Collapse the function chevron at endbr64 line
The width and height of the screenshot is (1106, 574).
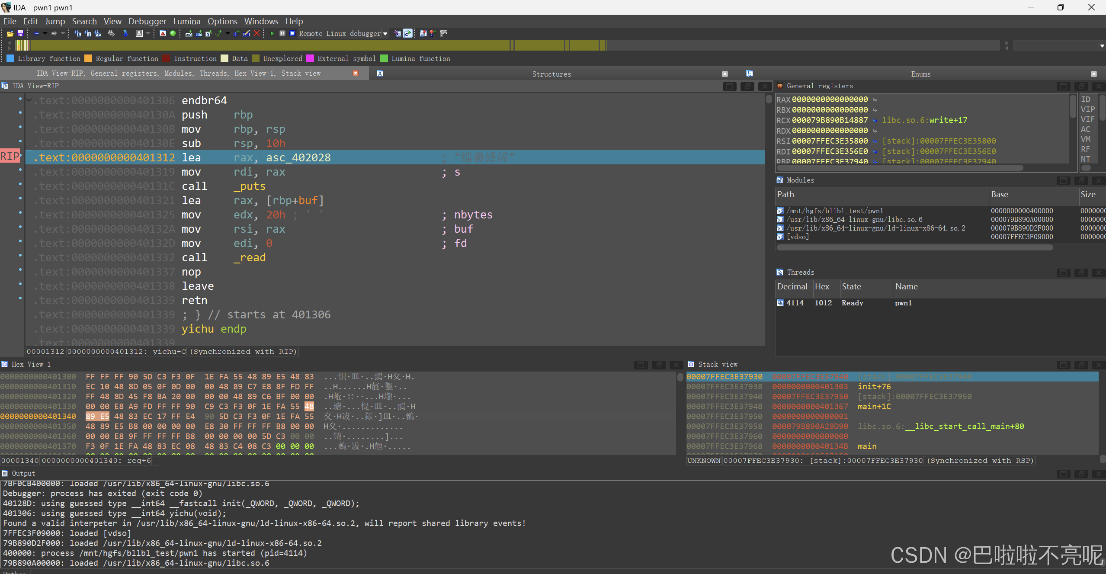point(29,100)
